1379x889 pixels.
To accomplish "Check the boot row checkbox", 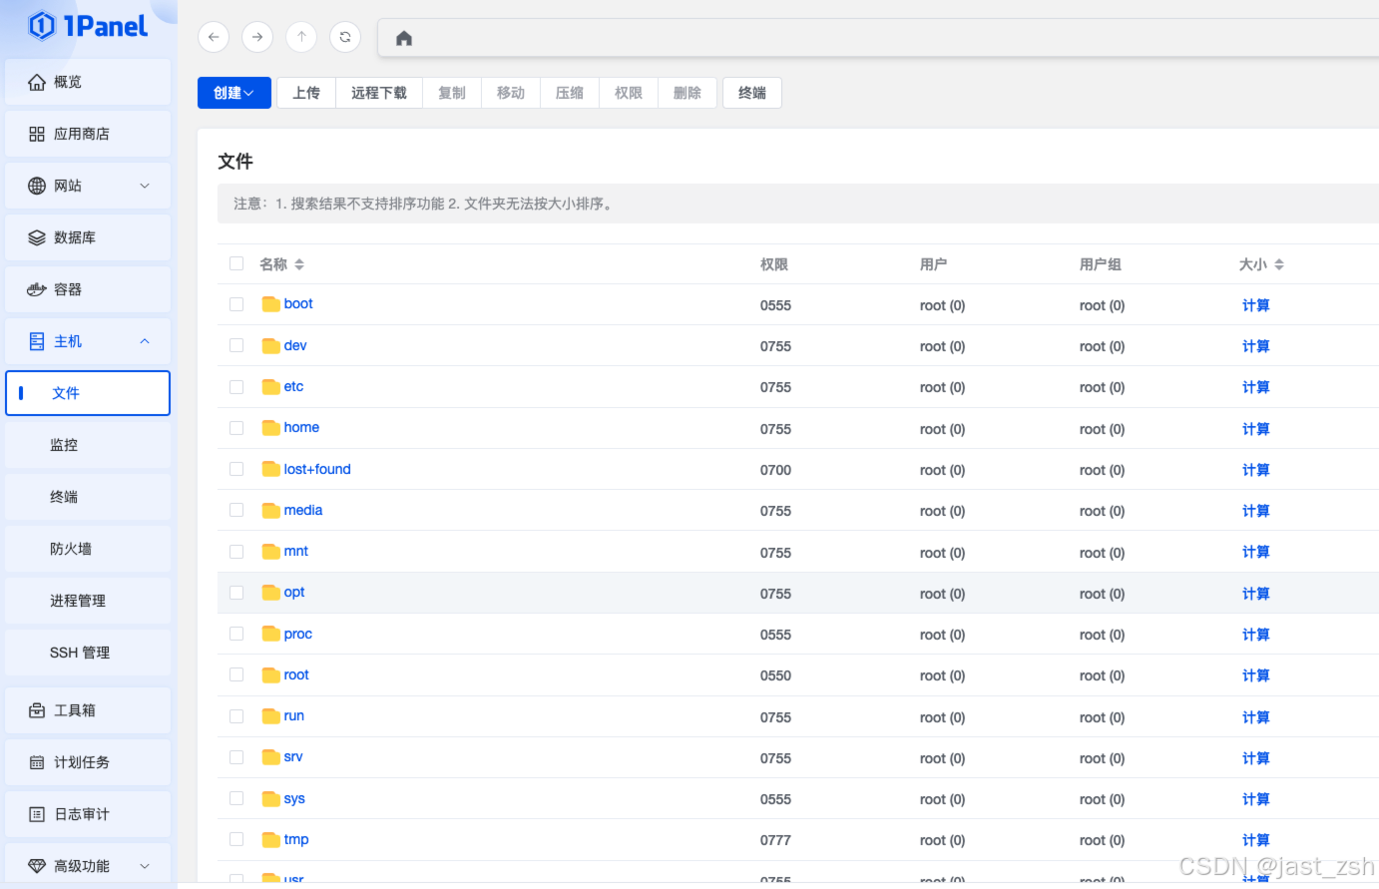I will 236,304.
